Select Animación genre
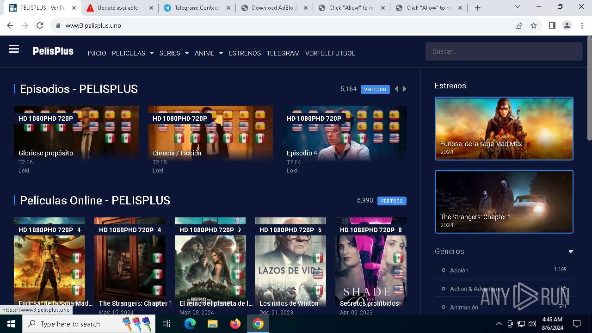The width and height of the screenshot is (592, 333). click(464, 307)
